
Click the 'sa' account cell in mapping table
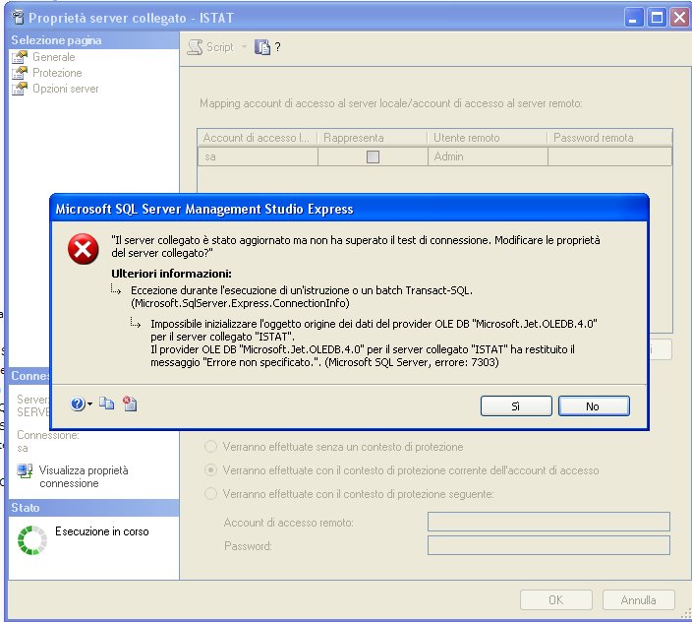point(258,156)
